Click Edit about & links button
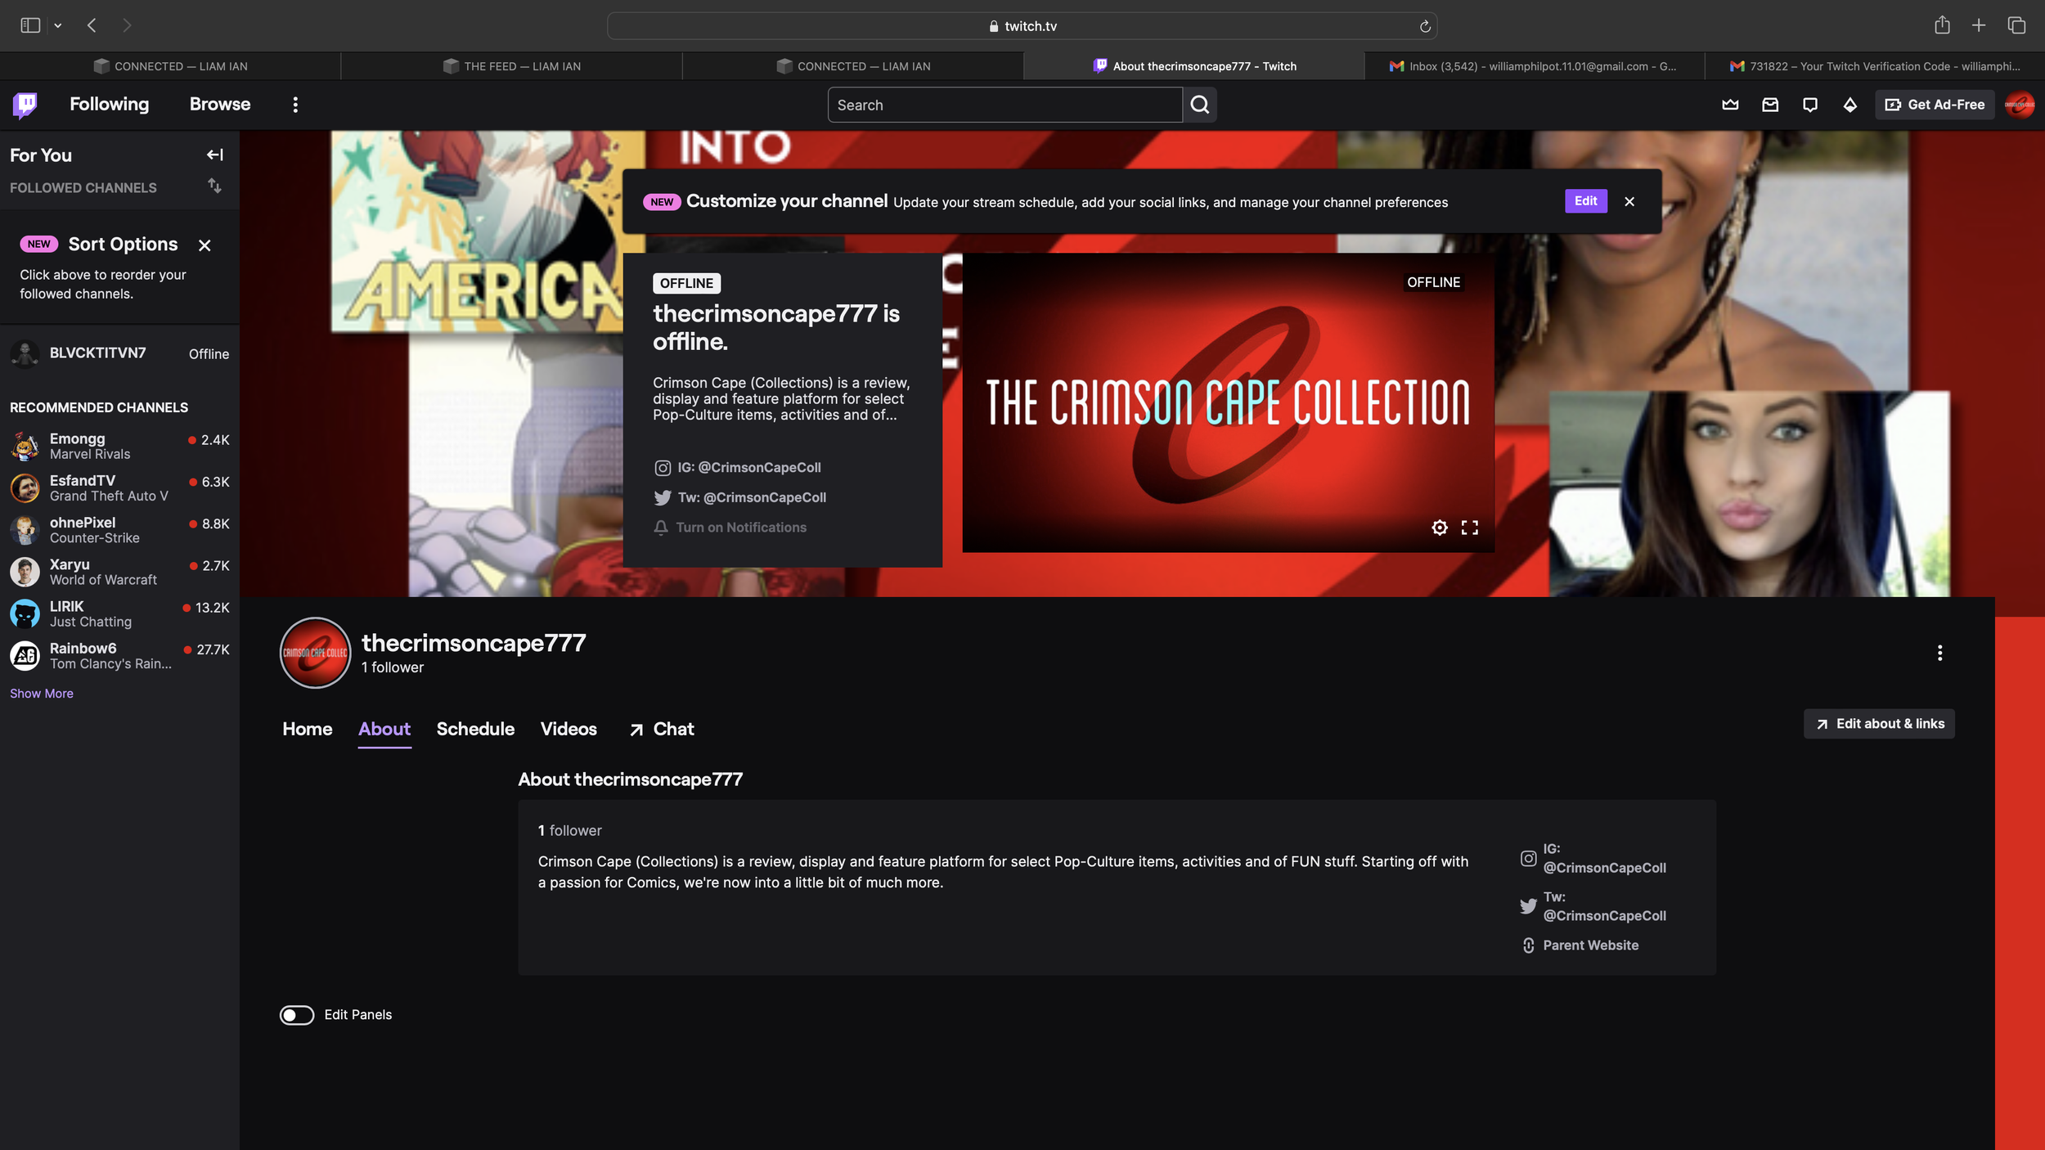The image size is (2045, 1150). 1879,724
